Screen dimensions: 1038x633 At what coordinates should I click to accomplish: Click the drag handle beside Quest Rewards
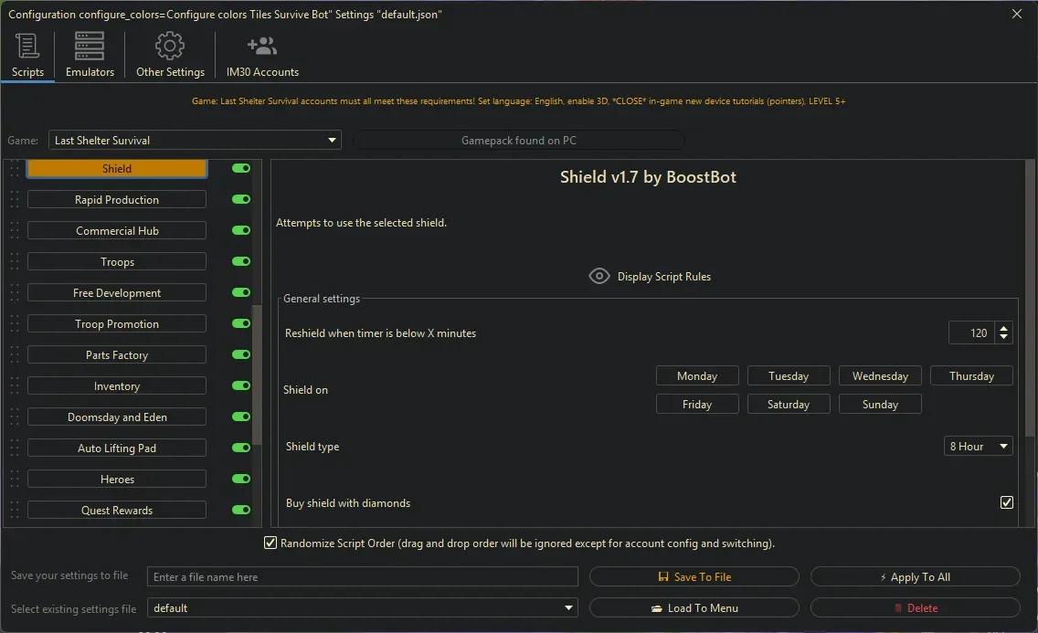[14, 511]
